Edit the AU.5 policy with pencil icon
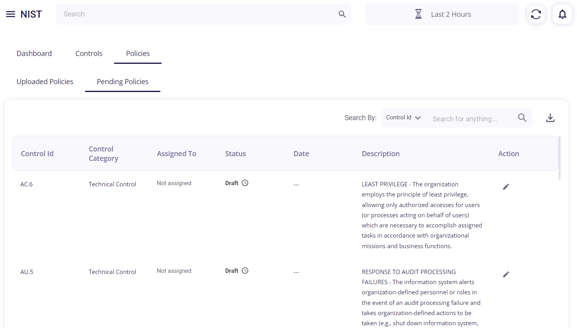 [506, 274]
